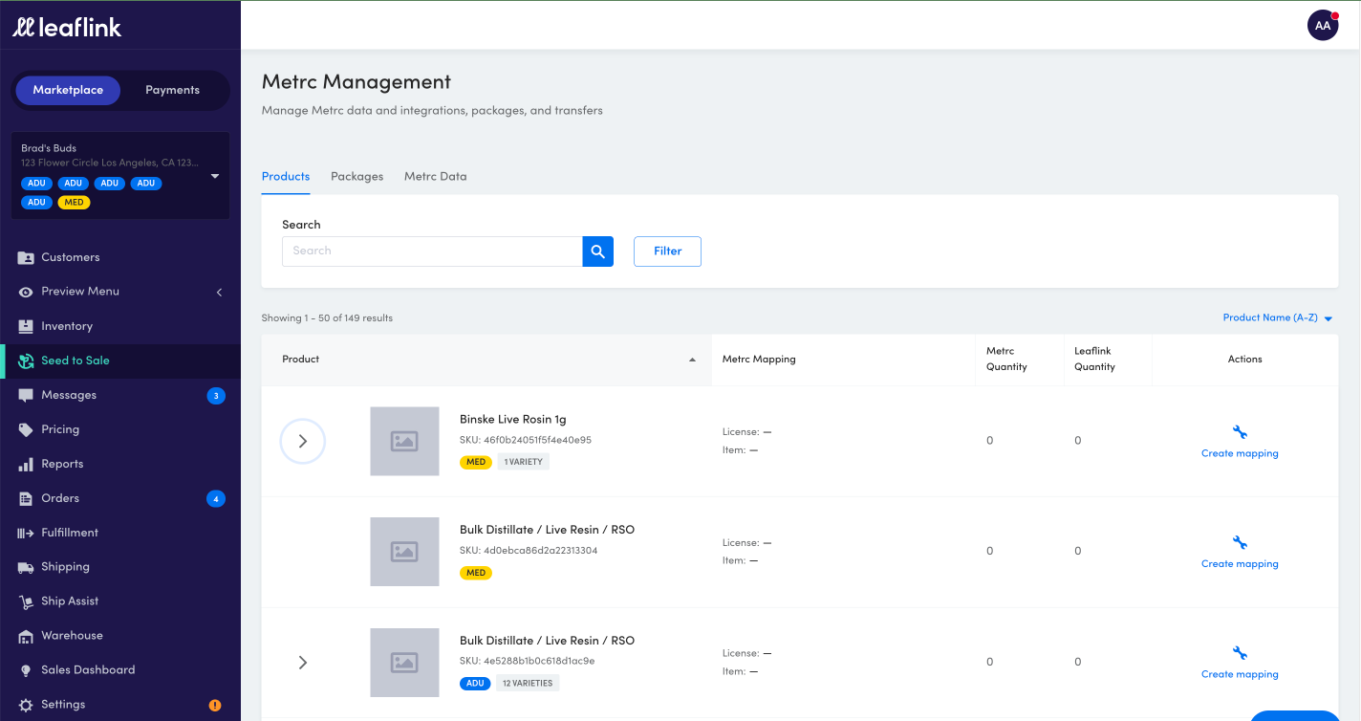The image size is (1361, 721).
Task: Click into the Search input field
Action: point(432,251)
